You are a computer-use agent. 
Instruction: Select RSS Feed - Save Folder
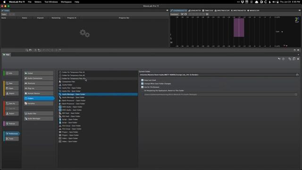(98, 113)
